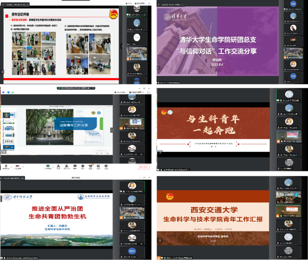Click the network signal icon in middle-left window
Screen dimensions: 308x260
point(13,92)
